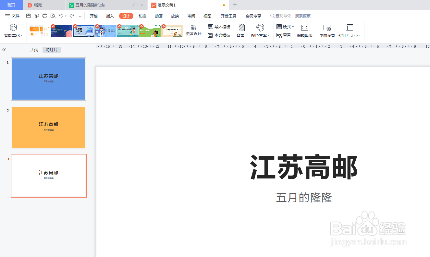
Task: Open the 版式 layout dropdown
Action: (285, 27)
